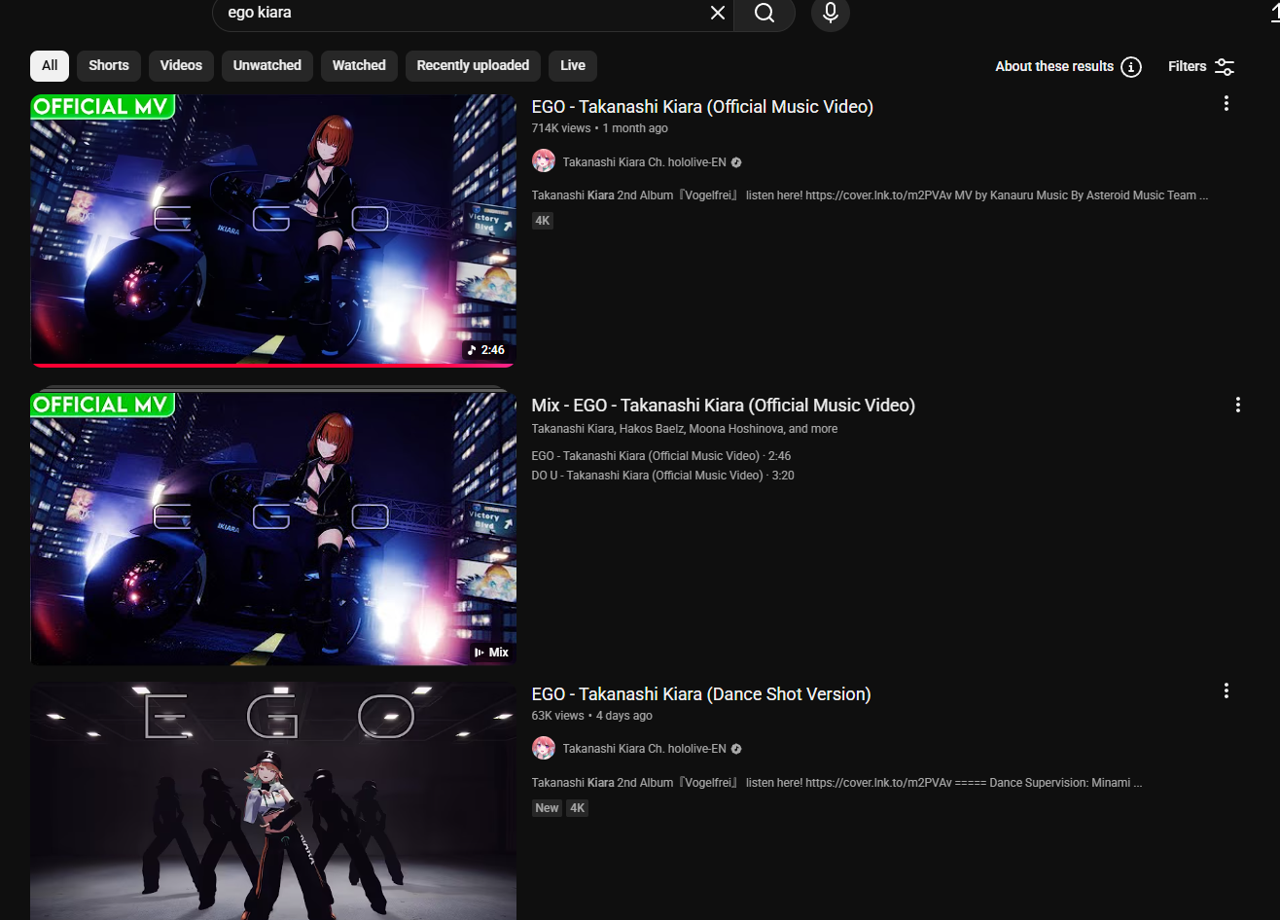Click the "New" badge on Dance Shot Version
Viewport: 1280px width, 920px height.
[x=548, y=808]
